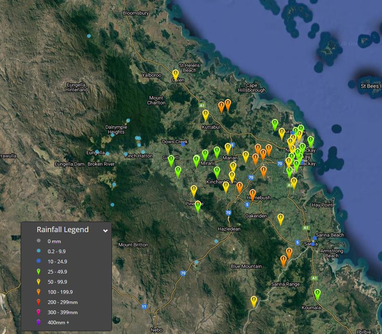Select the red 200 - 299mm legend marker
382x334 pixels.
click(39, 302)
